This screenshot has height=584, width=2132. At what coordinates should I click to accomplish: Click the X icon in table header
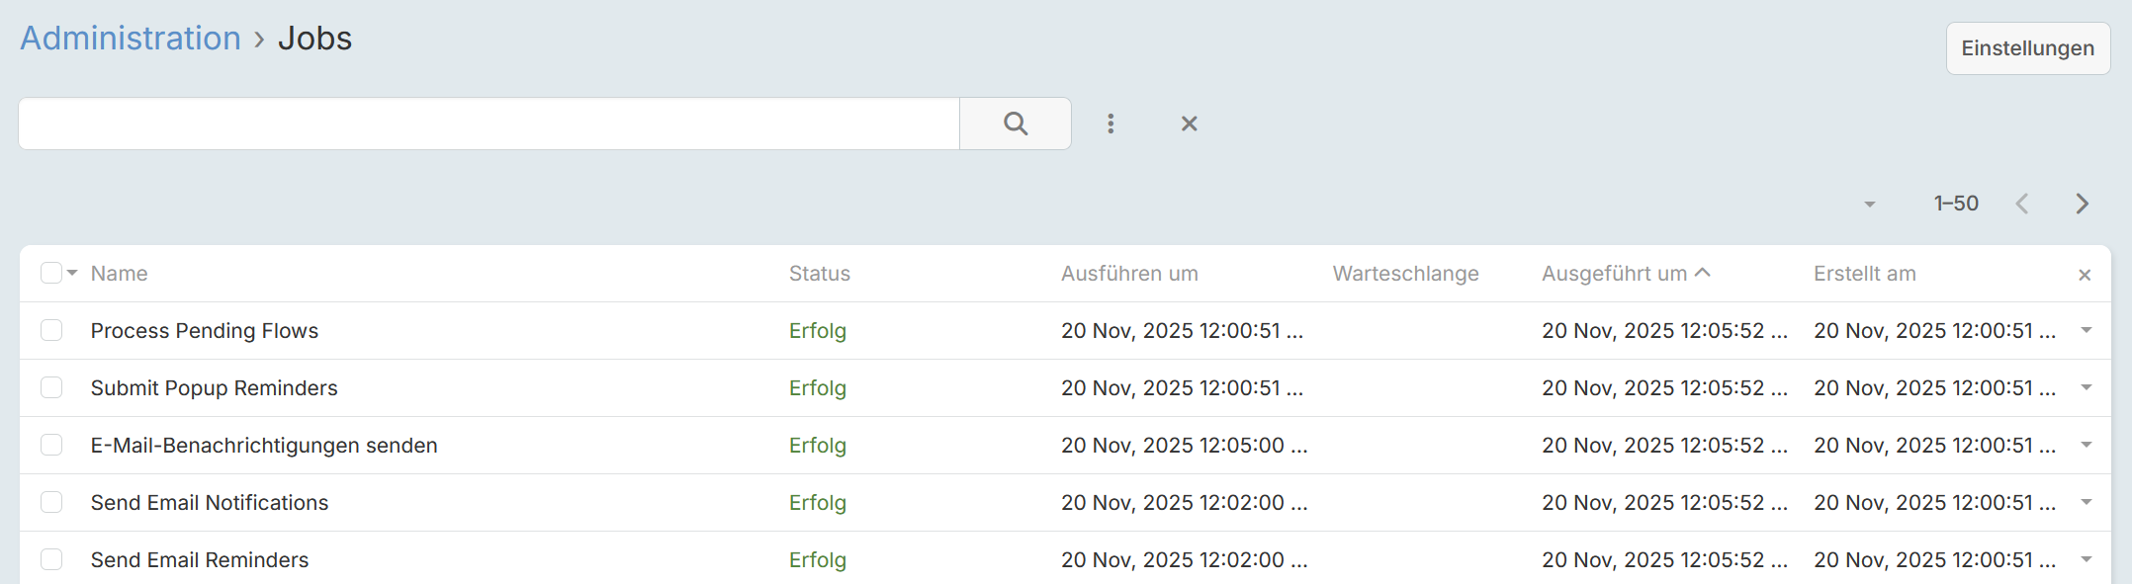pos(2085,275)
